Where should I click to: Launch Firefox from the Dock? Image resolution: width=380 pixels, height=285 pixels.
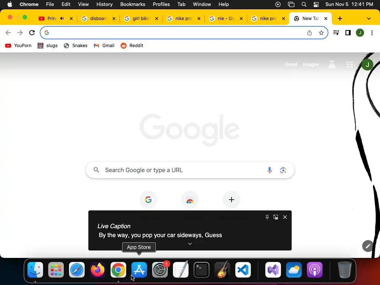(x=98, y=270)
